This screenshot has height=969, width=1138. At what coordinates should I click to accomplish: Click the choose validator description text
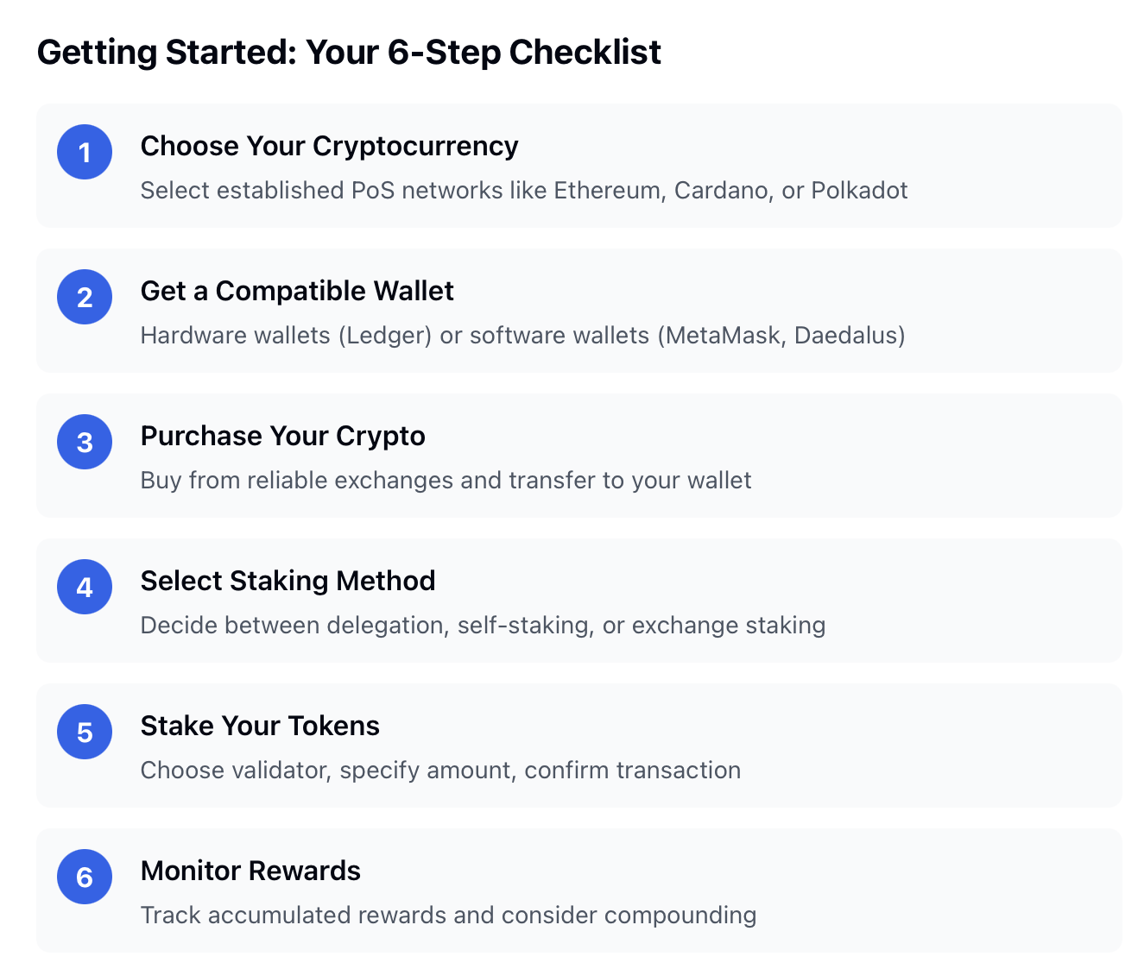[440, 770]
